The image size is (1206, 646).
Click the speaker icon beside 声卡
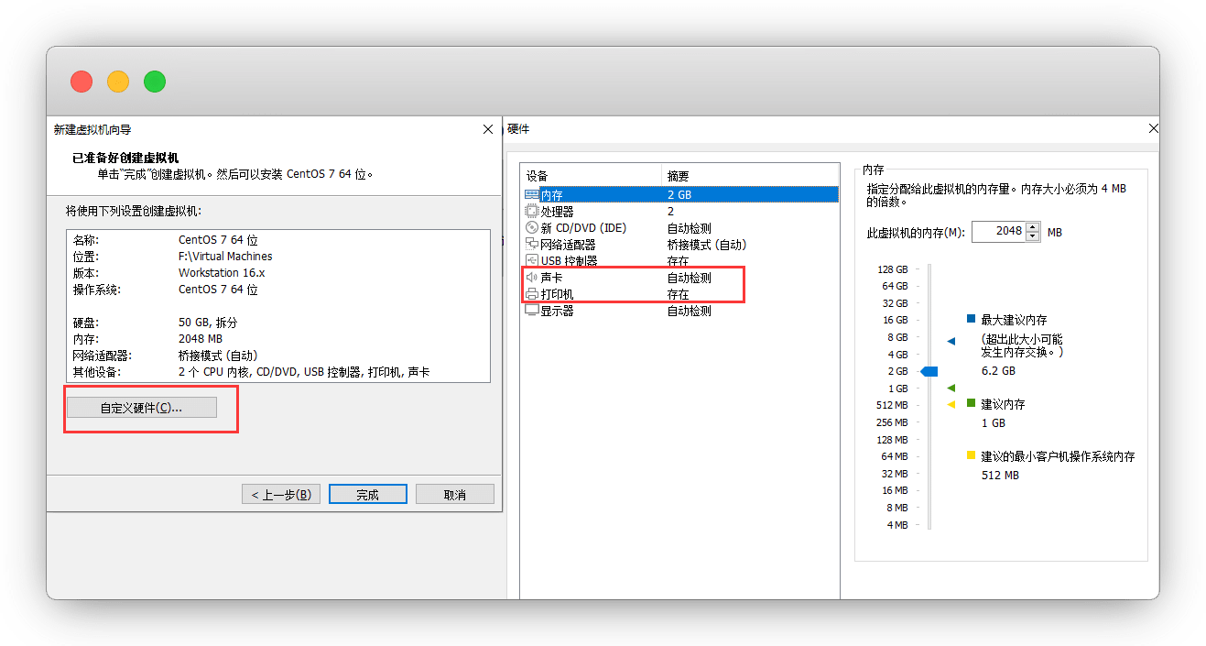click(532, 277)
